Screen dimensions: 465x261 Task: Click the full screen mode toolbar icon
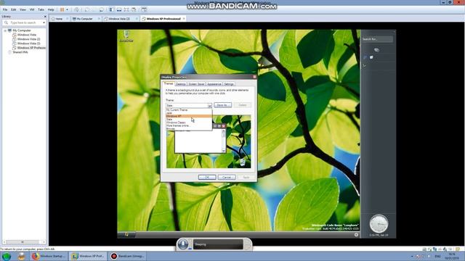click(x=126, y=9)
